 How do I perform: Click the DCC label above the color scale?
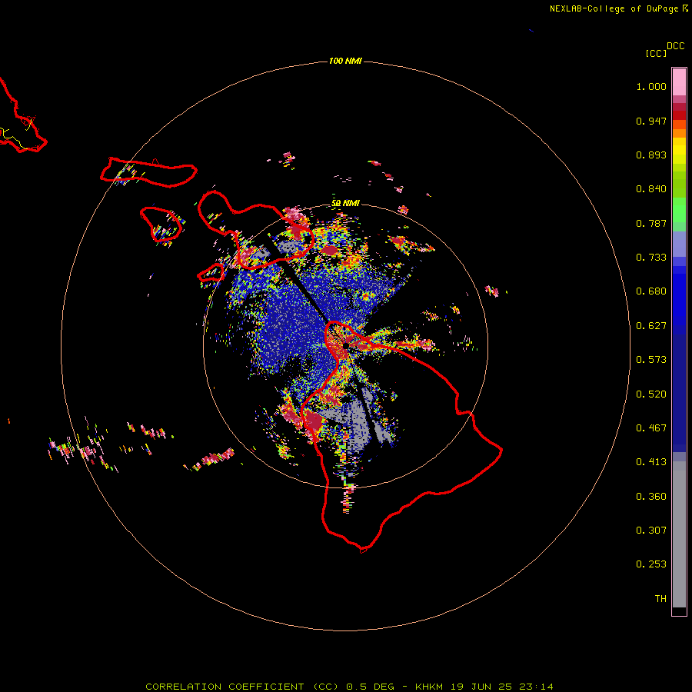(675, 46)
